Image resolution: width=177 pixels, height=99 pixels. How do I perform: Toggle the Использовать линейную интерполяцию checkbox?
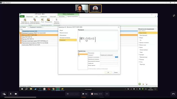[x=88, y=69]
